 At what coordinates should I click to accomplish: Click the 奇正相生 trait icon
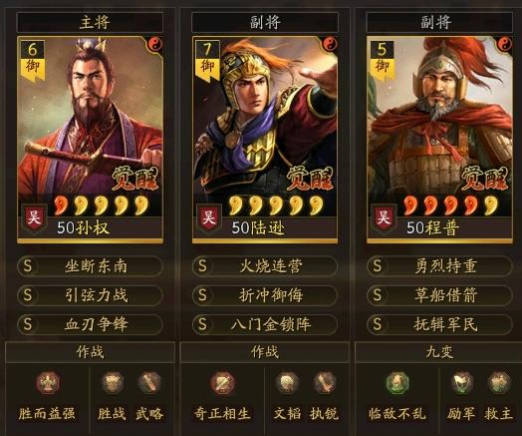[x=222, y=383]
